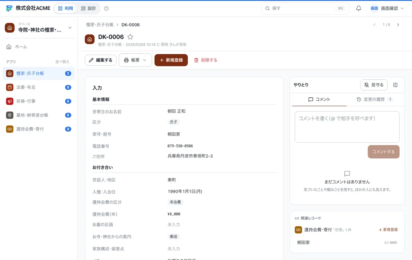Screen dimensions: 412x260
Task: Expand the space selector 寺院･神社の檀家
Action: tap(39, 28)
